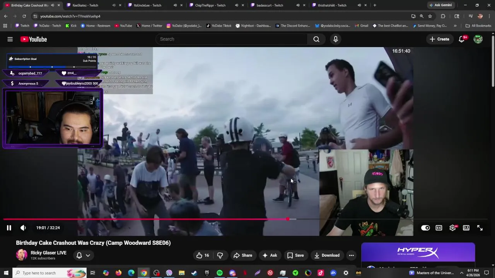Open Ask Gemini in Chrome

(x=440, y=5)
